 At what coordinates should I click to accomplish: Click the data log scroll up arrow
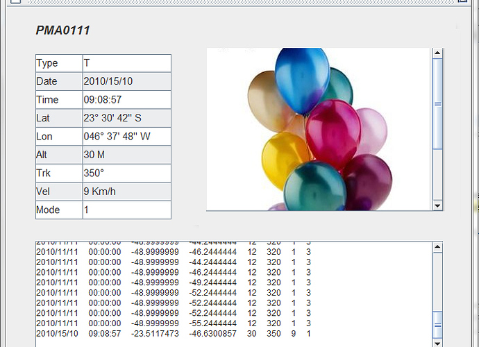pyautogui.click(x=437, y=247)
